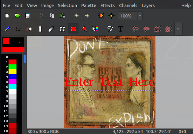
Task: Expand the tools toolbar overflow arrow
Action: (x=178, y=29)
